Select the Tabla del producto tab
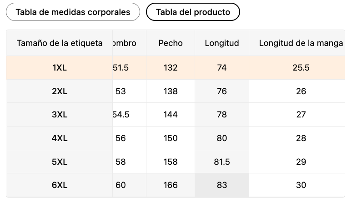 click(193, 12)
